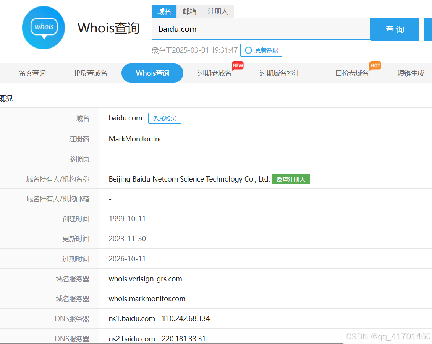Screen dimensions: 432x344
Task: Click the ns2.baidu.com DNS entry
Action: pos(157,339)
